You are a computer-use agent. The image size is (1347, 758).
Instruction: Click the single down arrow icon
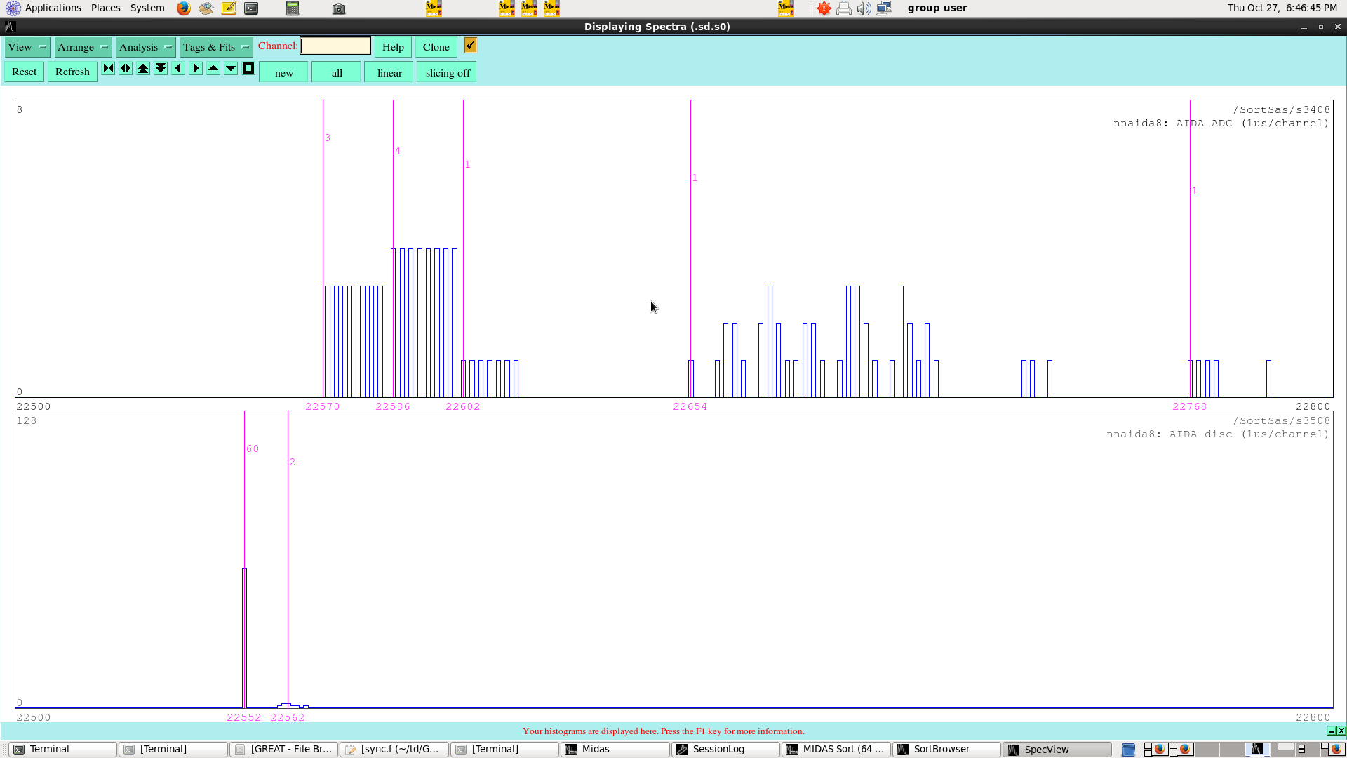231,68
